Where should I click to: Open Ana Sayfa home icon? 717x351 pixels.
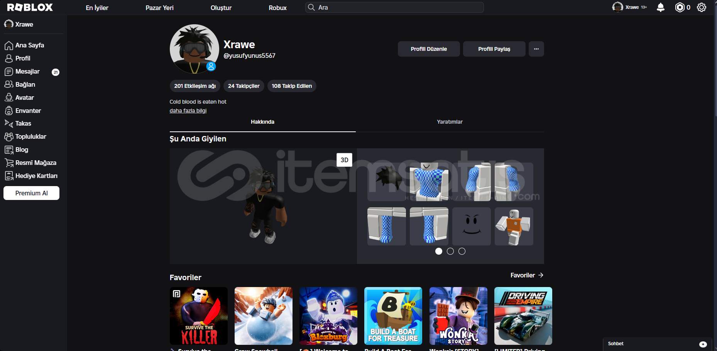9,45
